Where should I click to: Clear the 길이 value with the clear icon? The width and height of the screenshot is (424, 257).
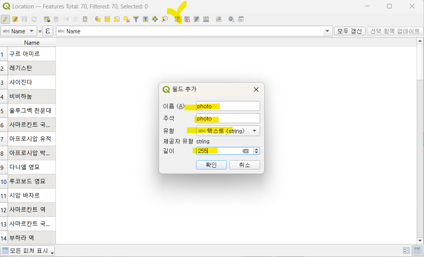(246, 151)
